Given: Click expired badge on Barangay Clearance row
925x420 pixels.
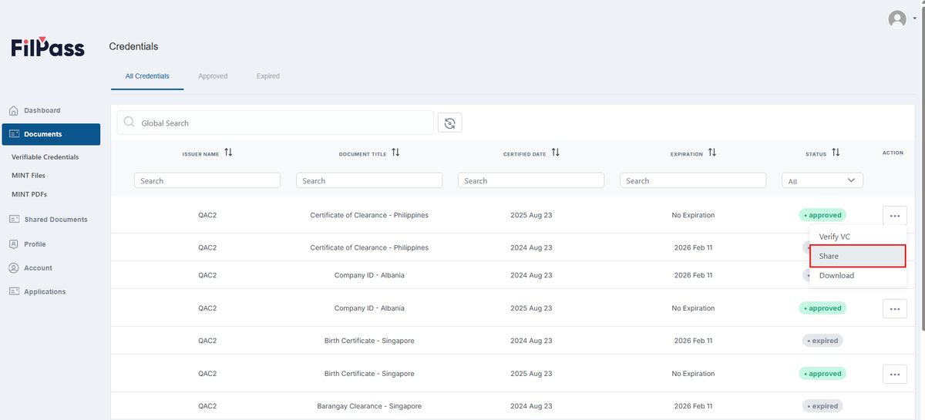Looking at the screenshot, I should pos(822,406).
